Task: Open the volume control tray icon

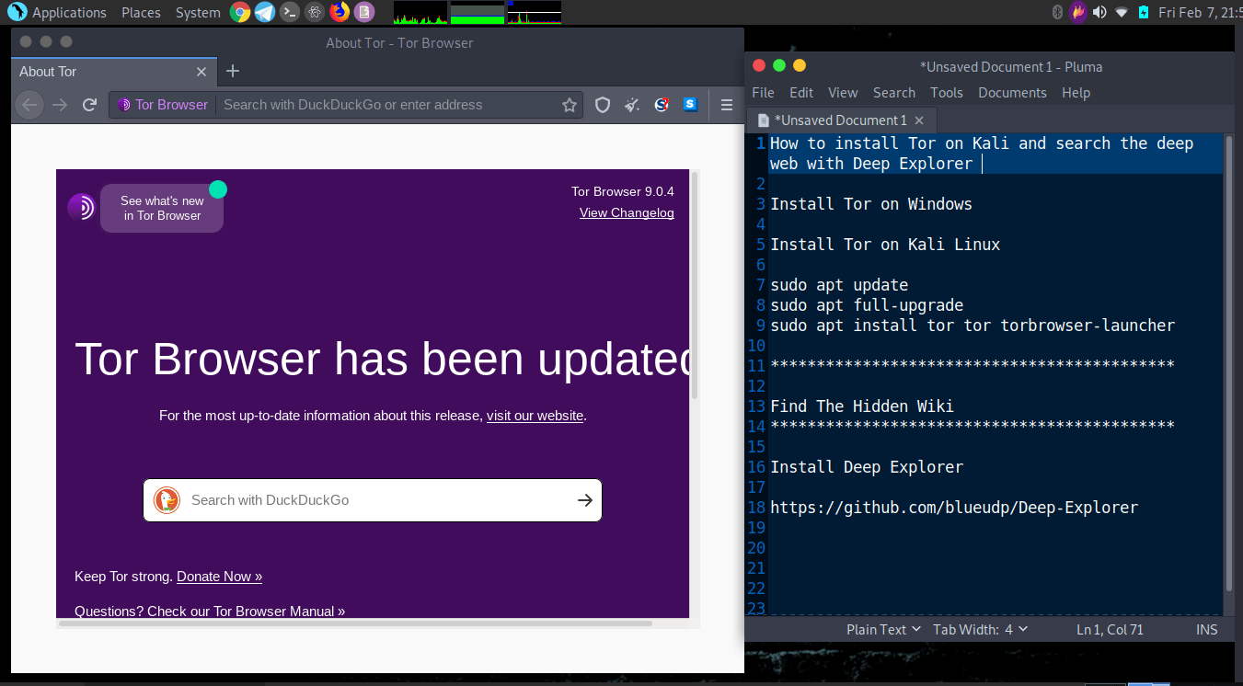Action: pos(1099,12)
